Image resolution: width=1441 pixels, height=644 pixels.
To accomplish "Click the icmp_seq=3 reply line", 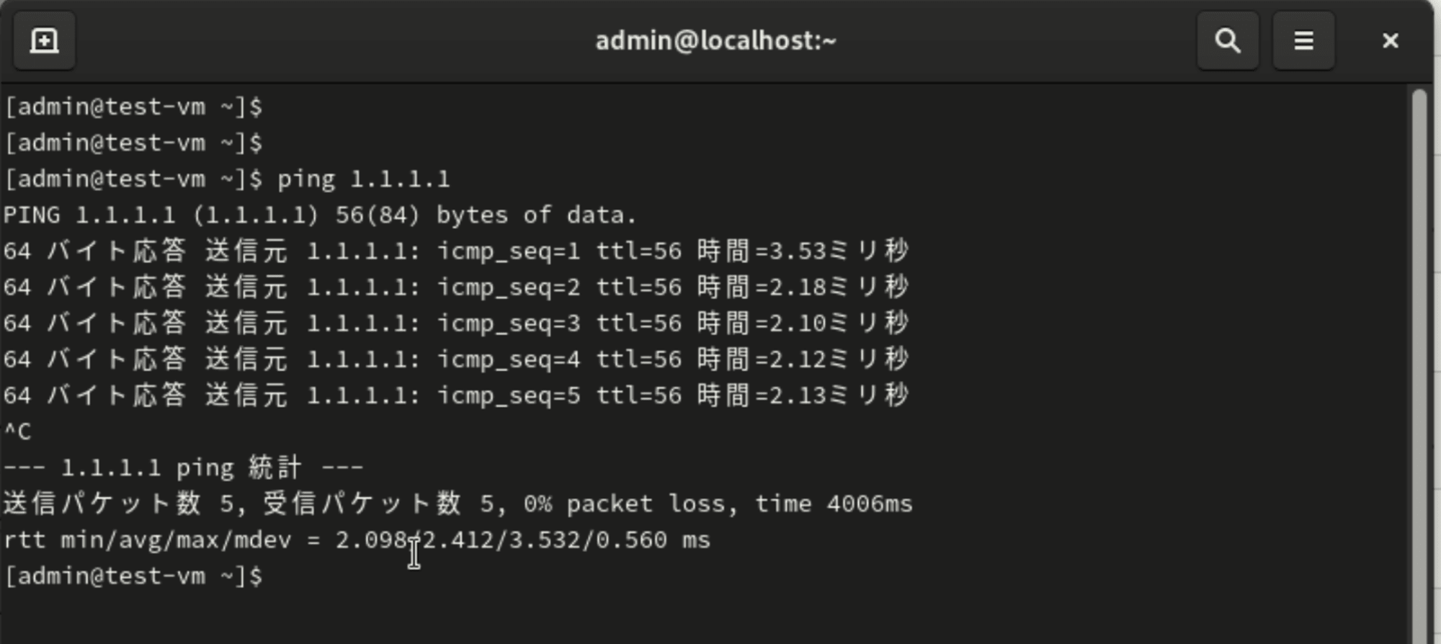I will 456,323.
